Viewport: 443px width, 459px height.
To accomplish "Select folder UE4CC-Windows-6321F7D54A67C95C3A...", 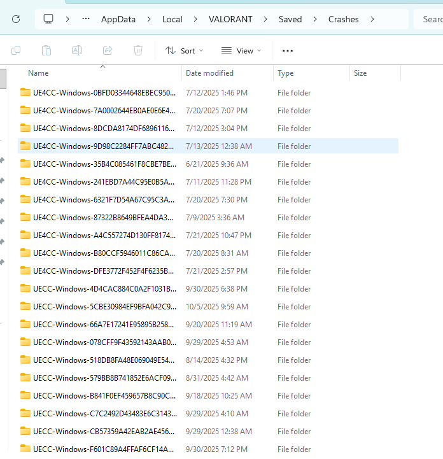I will pos(208,200).
